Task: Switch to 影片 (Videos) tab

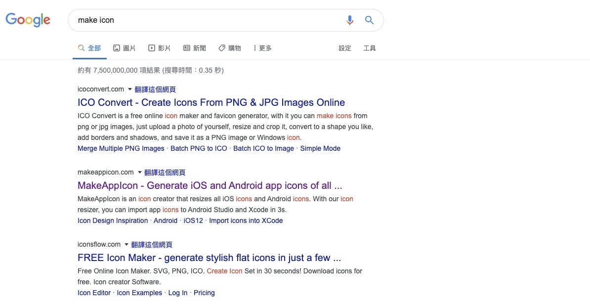Action: point(159,48)
